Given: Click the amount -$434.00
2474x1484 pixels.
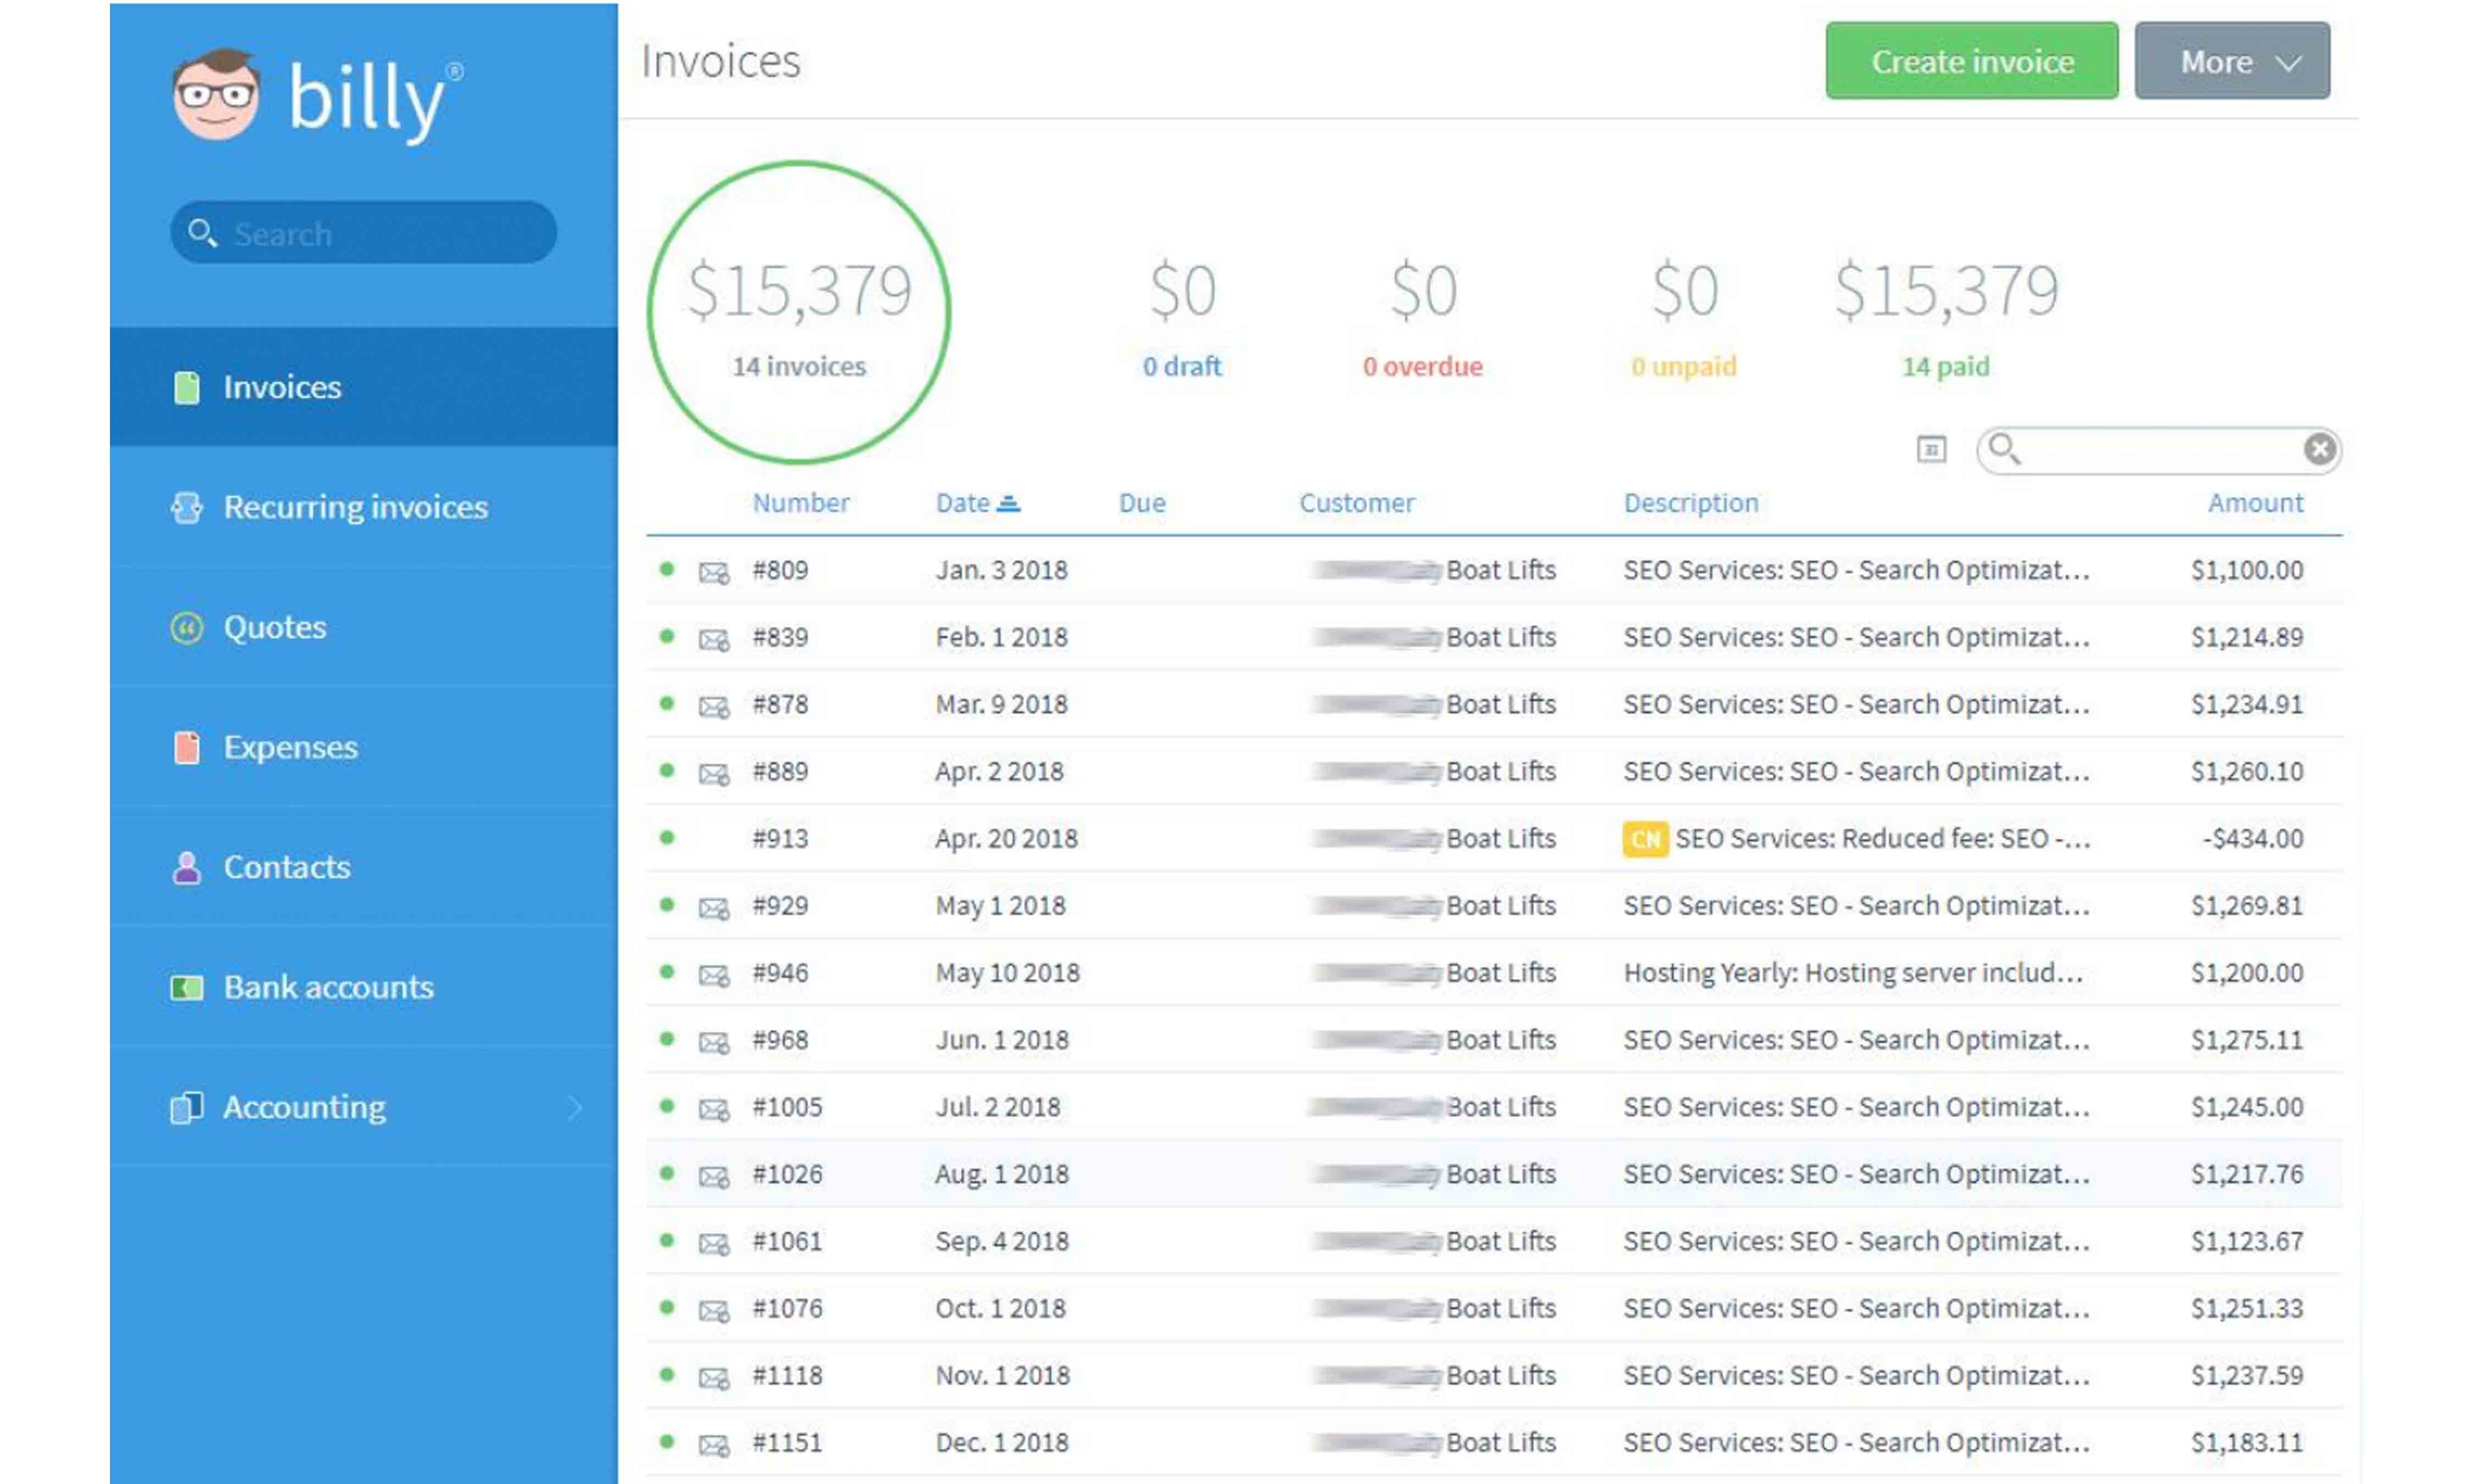Looking at the screenshot, I should 2252,838.
